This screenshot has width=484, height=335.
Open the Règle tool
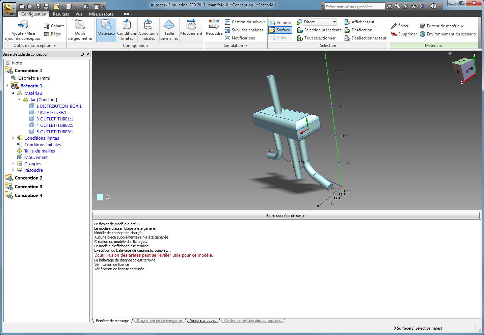point(53,34)
